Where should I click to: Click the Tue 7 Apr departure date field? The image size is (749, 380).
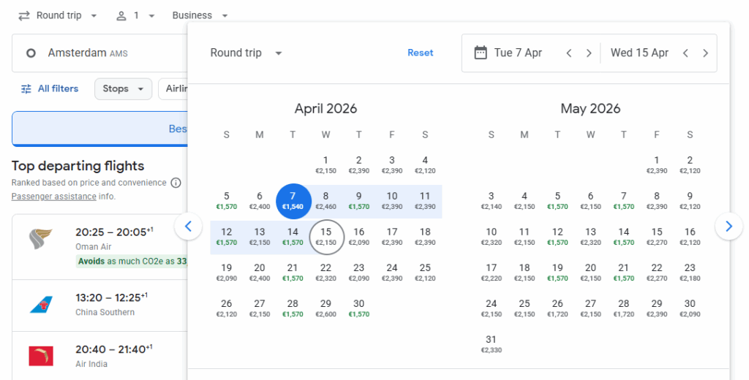point(519,53)
